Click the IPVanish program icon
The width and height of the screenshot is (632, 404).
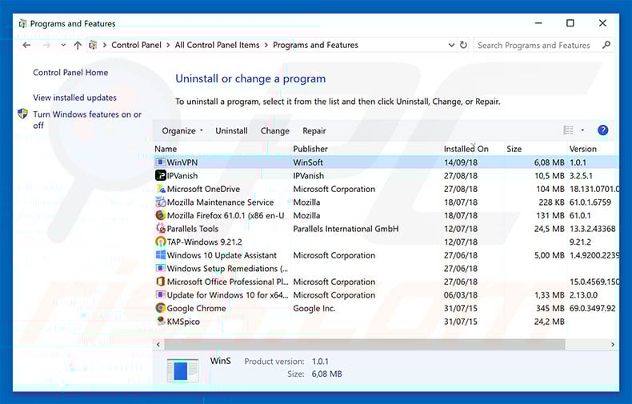click(161, 175)
